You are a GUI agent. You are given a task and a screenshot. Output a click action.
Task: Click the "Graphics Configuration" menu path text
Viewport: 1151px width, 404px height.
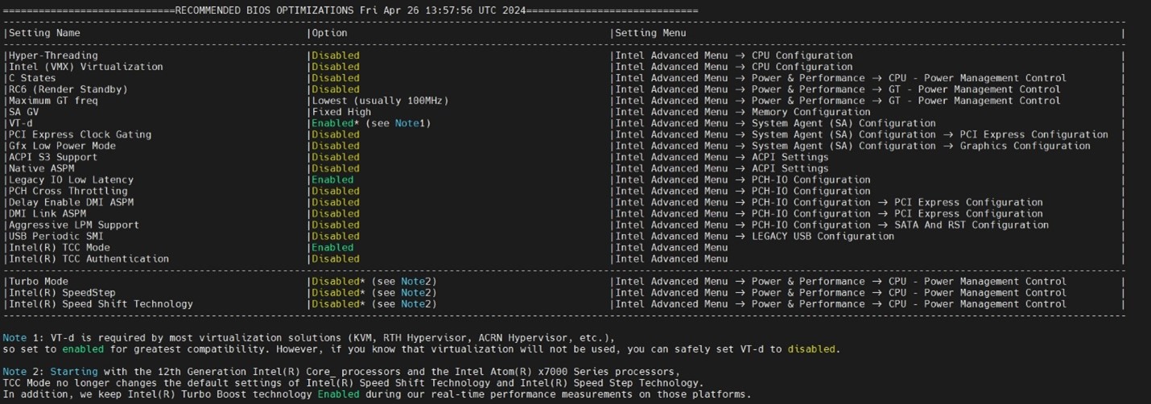pos(1025,146)
